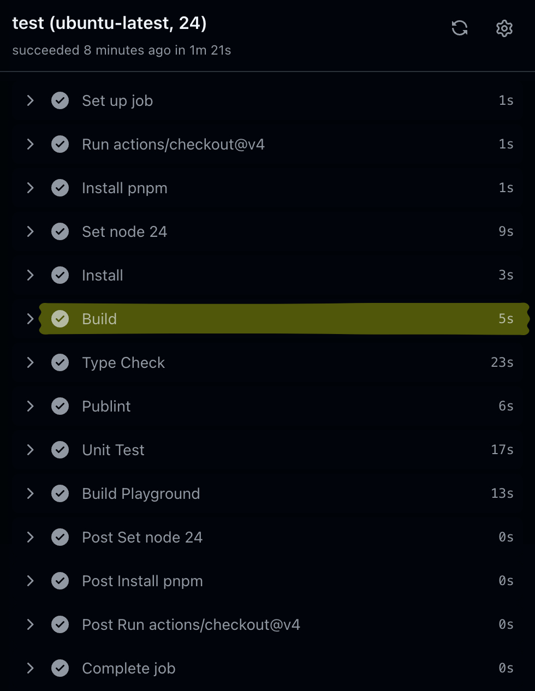Select the highlighted Build step row
The image size is (535, 691).
click(x=284, y=319)
